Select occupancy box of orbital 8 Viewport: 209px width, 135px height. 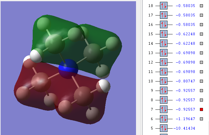click(x=164, y=100)
